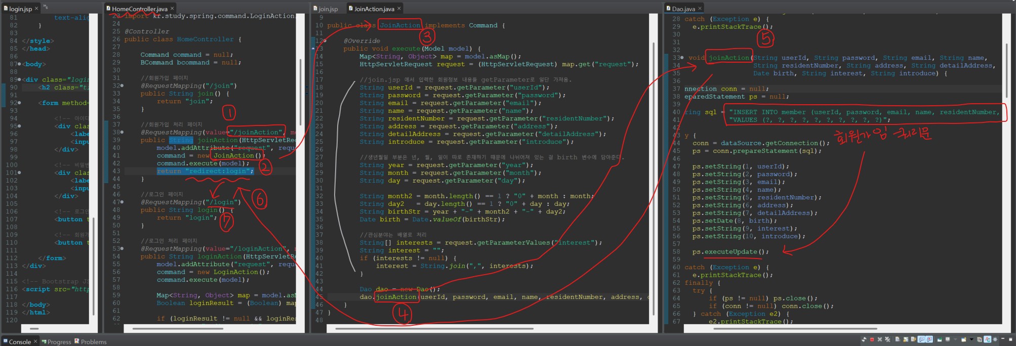Collapse login() method fold at line 47

122,202
